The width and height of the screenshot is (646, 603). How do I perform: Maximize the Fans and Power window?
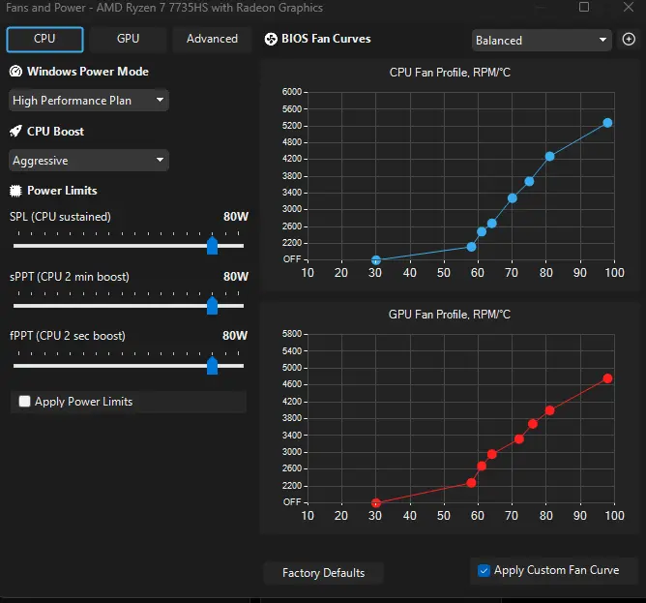coord(584,7)
